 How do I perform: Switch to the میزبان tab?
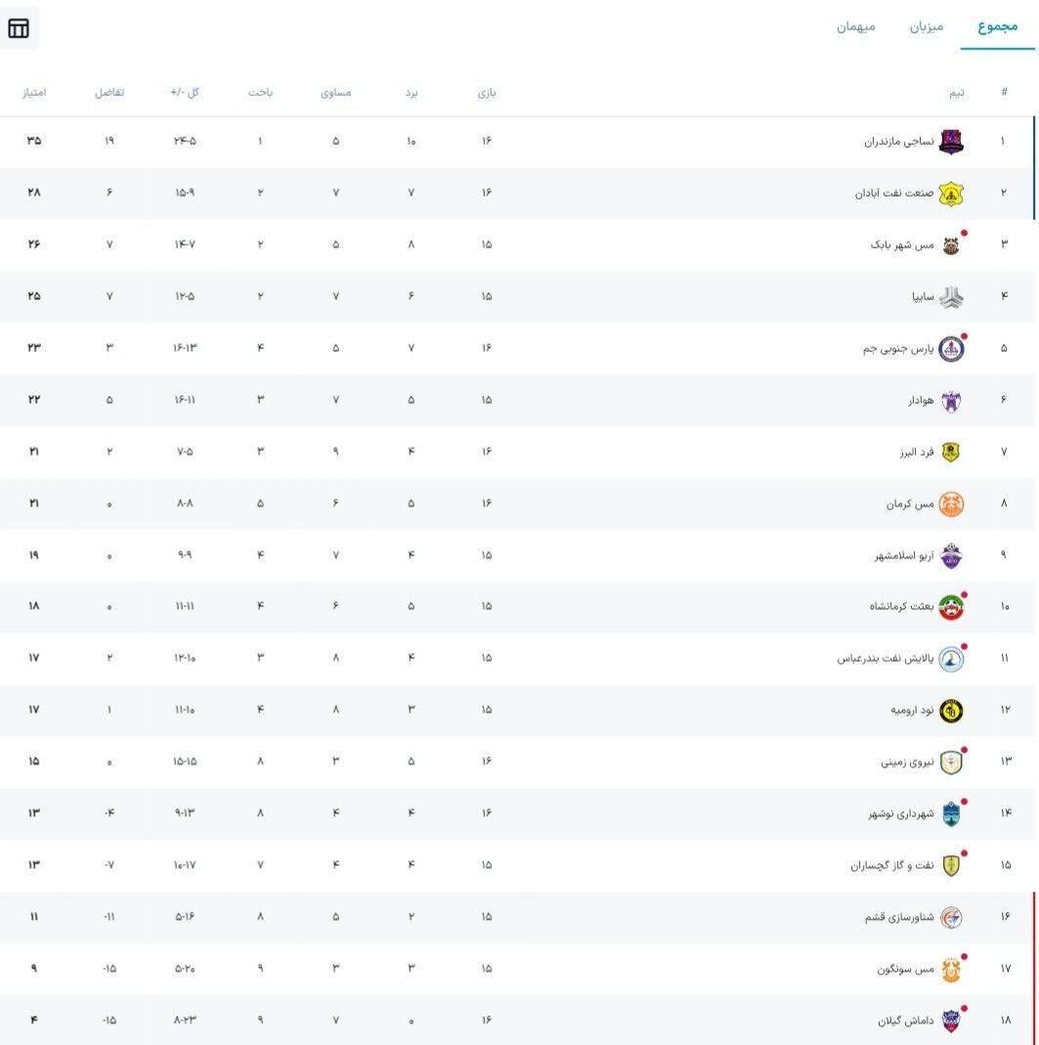click(x=927, y=26)
